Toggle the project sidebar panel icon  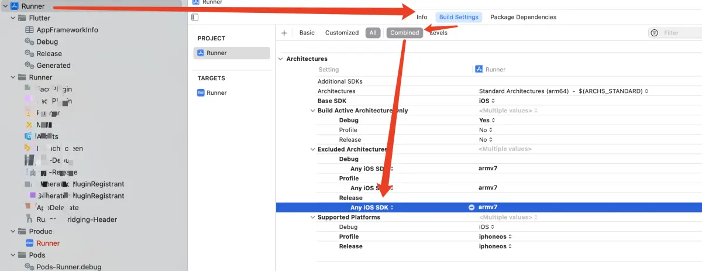[x=195, y=18]
